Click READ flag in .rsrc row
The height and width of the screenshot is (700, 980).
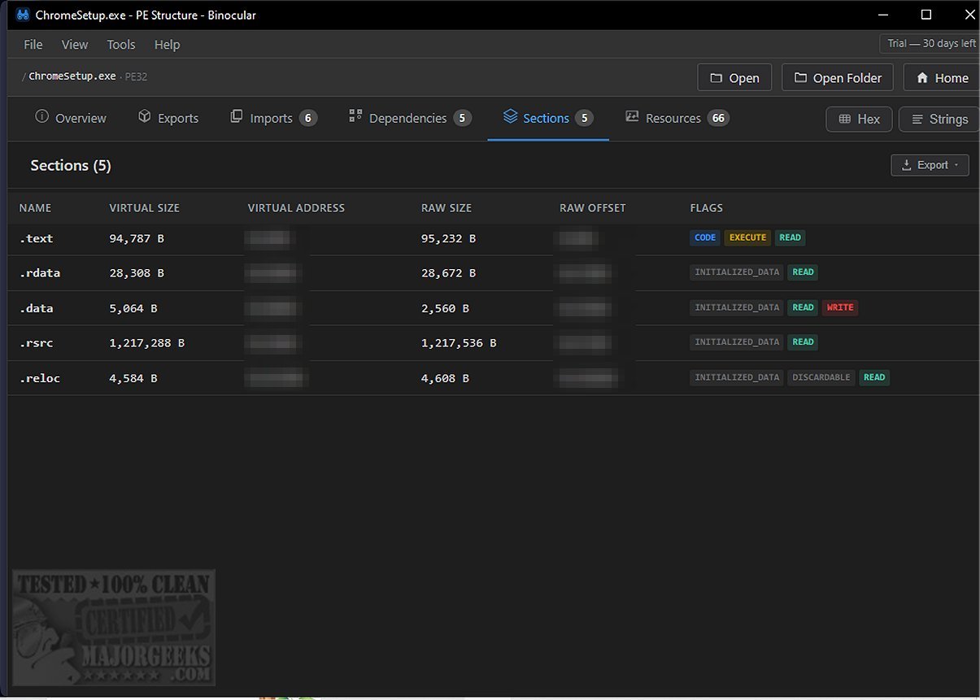(x=803, y=342)
